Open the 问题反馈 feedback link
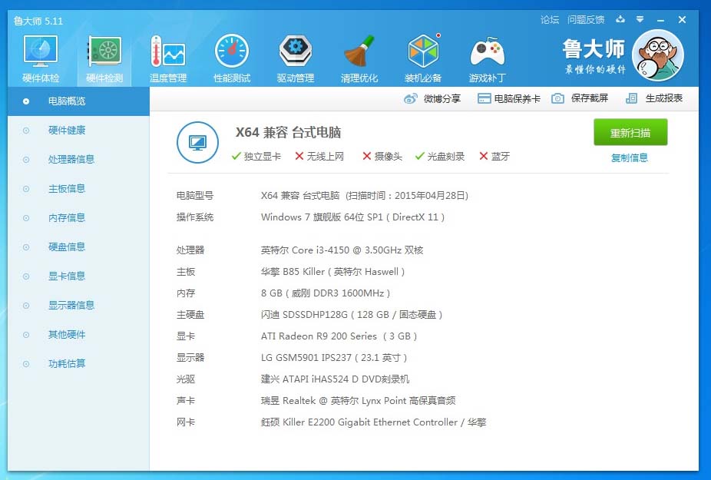The width and height of the screenshot is (711, 480). click(x=586, y=19)
